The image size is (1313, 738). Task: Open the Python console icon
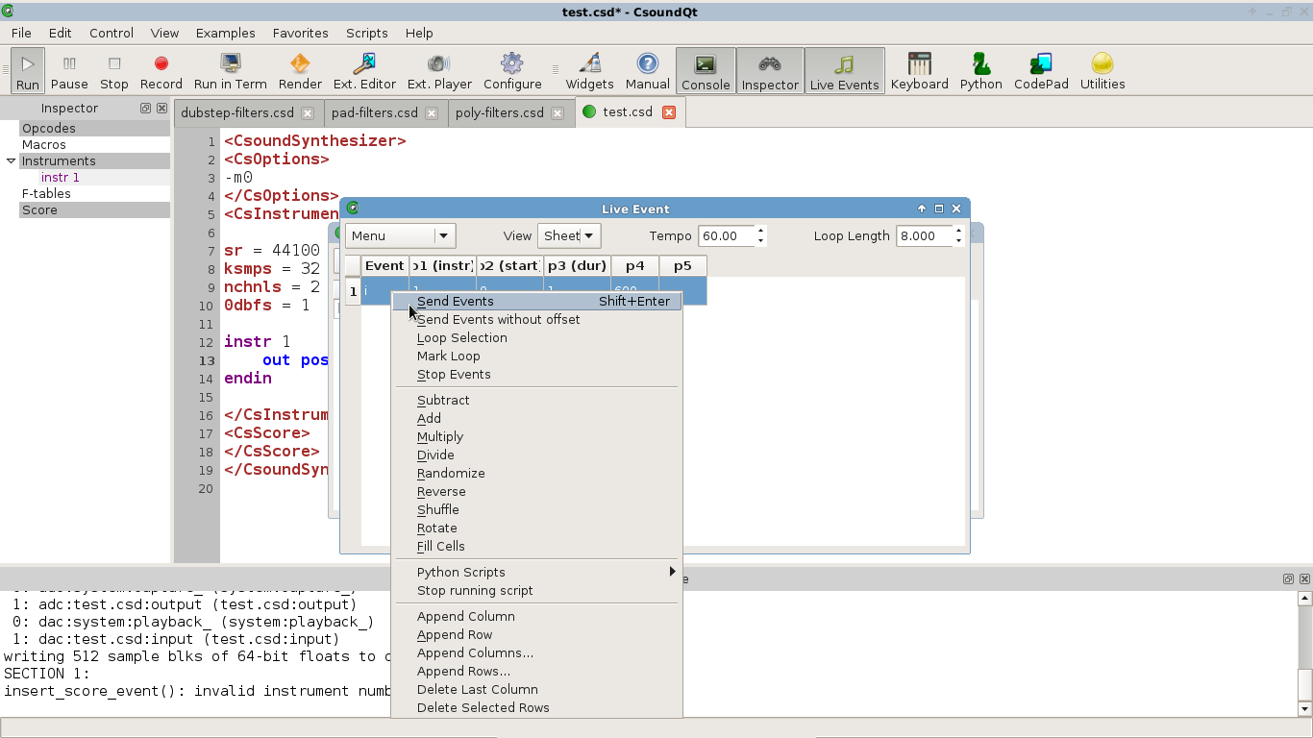click(980, 70)
